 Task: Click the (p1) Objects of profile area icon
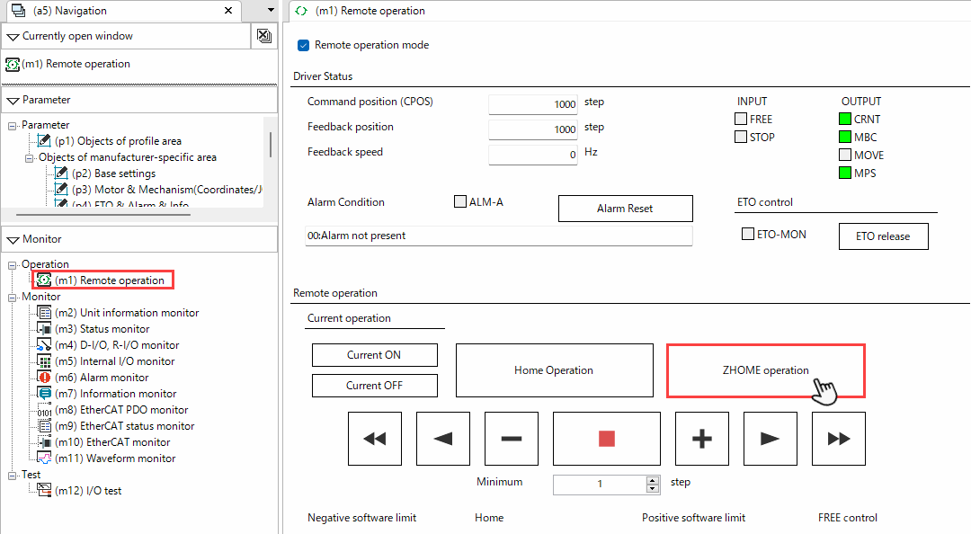coord(45,140)
